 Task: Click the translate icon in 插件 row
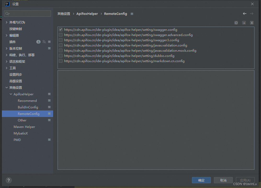[44, 42]
